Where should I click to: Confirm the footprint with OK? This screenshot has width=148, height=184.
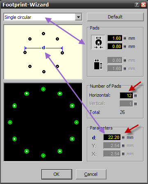[x=57, y=174]
